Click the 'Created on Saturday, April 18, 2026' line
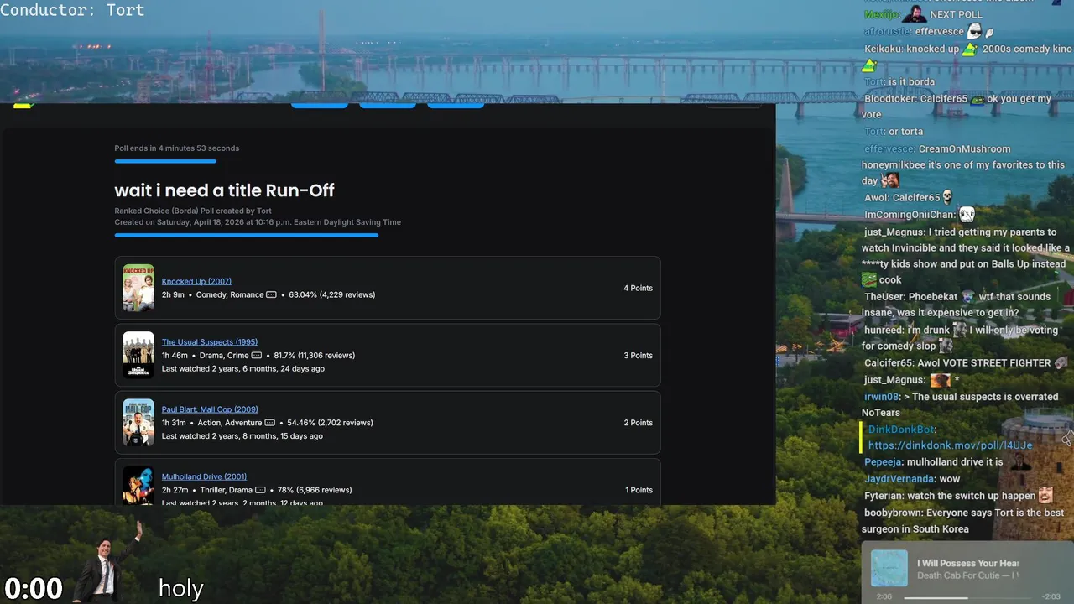The image size is (1074, 604). click(258, 222)
